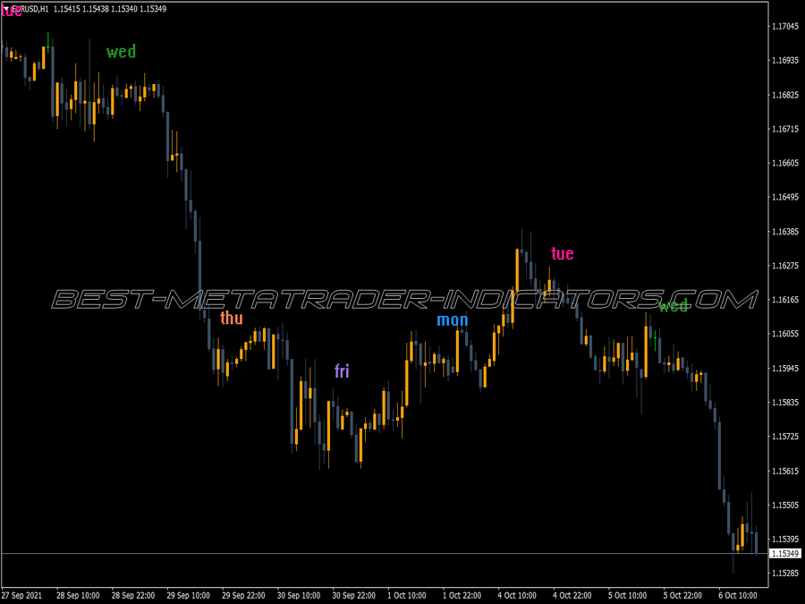Screen dimensions: 805x604
Task: Click the EURUSD,H1 chart title text
Action: 30,9
